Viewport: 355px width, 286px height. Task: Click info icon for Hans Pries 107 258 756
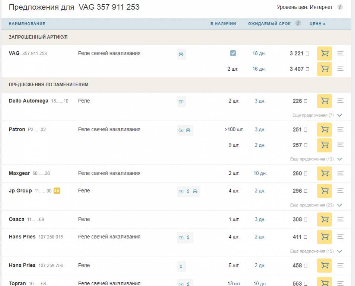pyautogui.click(x=181, y=266)
